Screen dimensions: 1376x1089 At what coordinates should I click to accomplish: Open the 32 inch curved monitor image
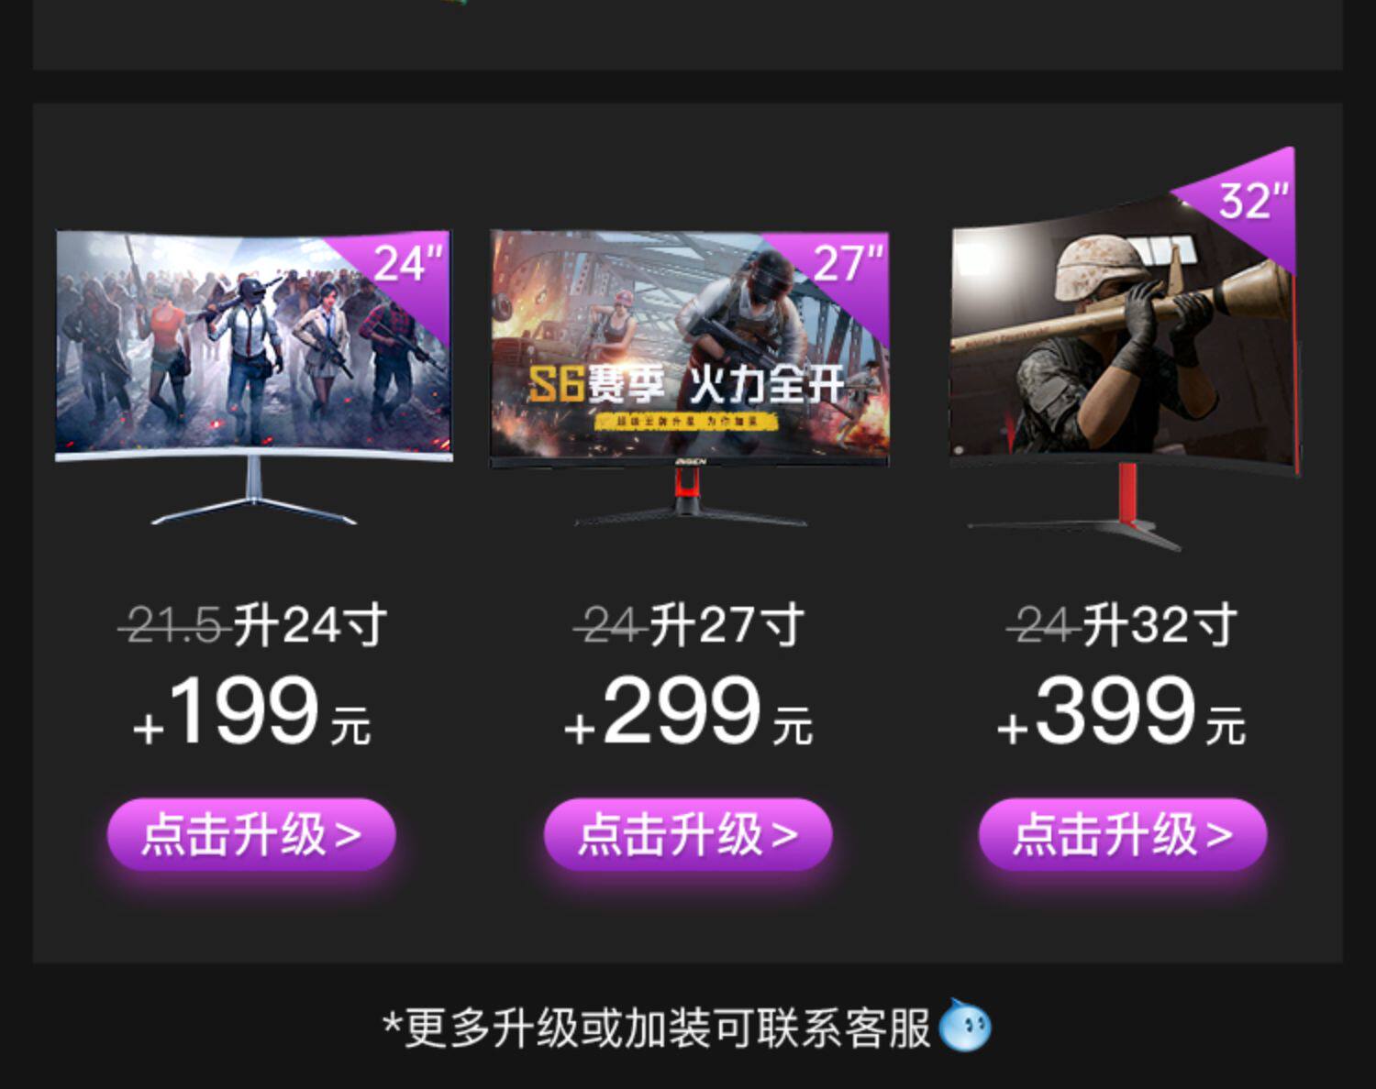tap(1126, 348)
